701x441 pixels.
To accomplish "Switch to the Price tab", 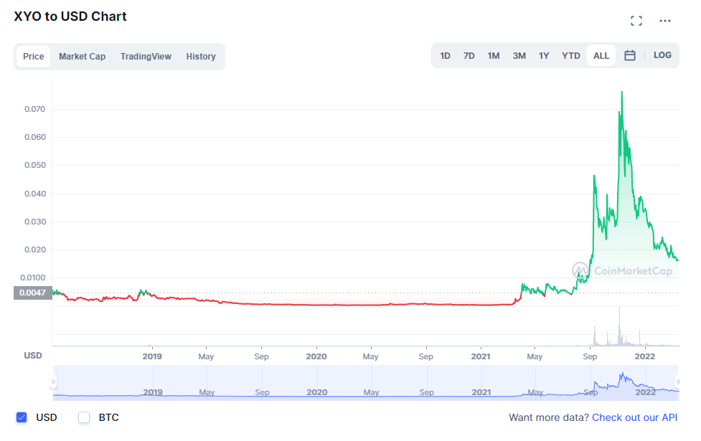I will [34, 57].
